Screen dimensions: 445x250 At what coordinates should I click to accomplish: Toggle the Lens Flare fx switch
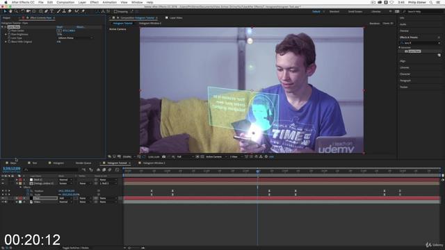point(5,27)
